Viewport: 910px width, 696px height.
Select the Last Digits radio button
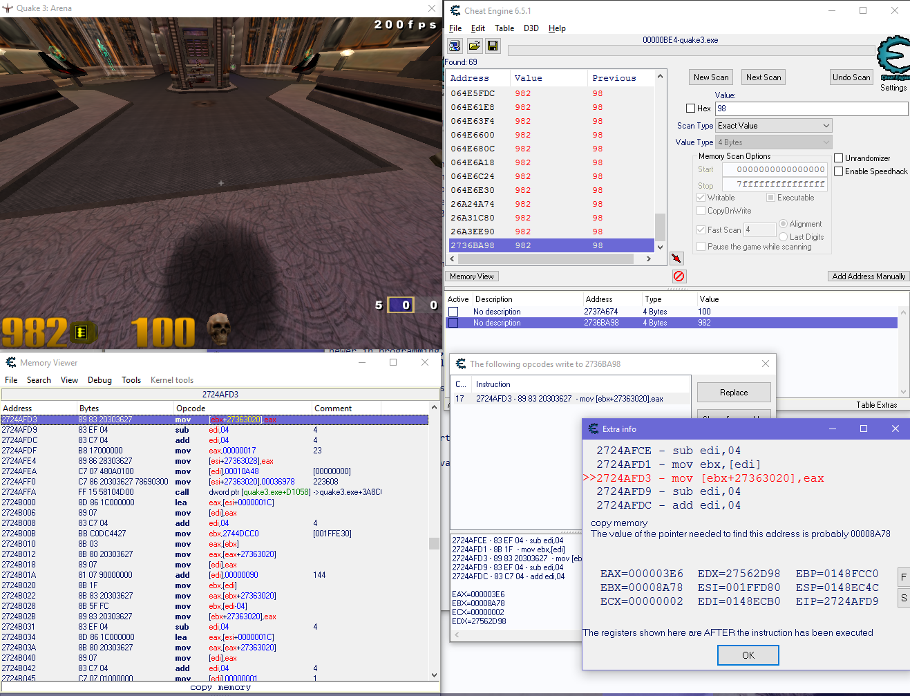click(x=783, y=237)
